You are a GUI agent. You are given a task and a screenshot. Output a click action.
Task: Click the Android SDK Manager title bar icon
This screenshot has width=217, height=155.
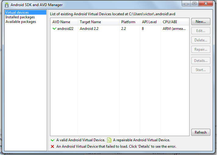pos(7,5)
